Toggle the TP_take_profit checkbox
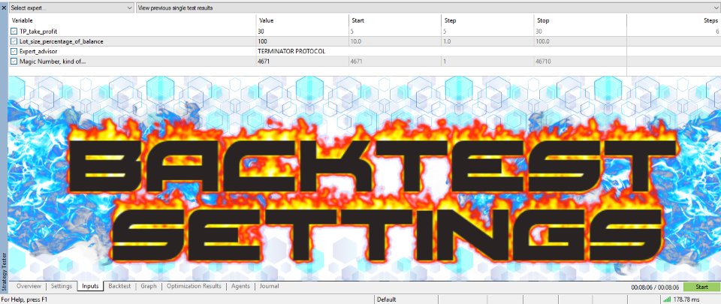This screenshot has height=304, width=721. click(x=14, y=32)
